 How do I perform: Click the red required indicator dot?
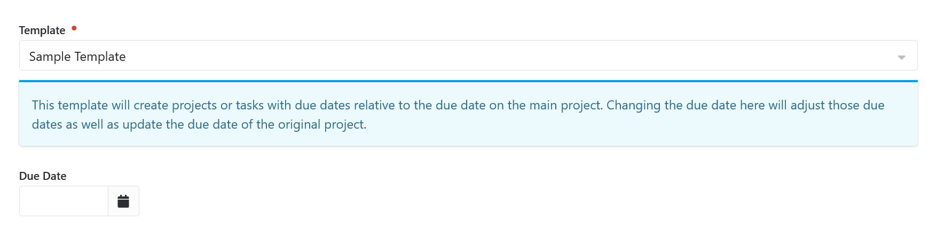click(74, 28)
